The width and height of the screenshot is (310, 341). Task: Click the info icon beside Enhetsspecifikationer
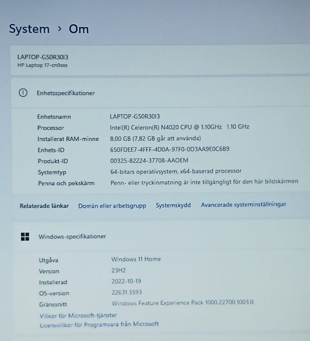coord(23,93)
